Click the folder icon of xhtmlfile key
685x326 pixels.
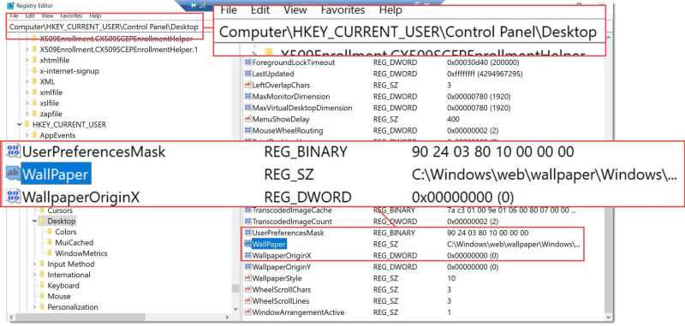point(34,60)
